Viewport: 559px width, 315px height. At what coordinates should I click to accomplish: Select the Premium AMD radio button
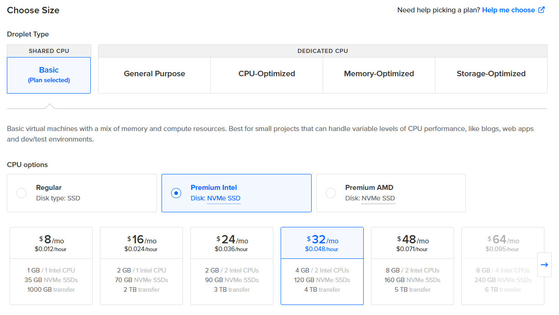click(x=331, y=193)
